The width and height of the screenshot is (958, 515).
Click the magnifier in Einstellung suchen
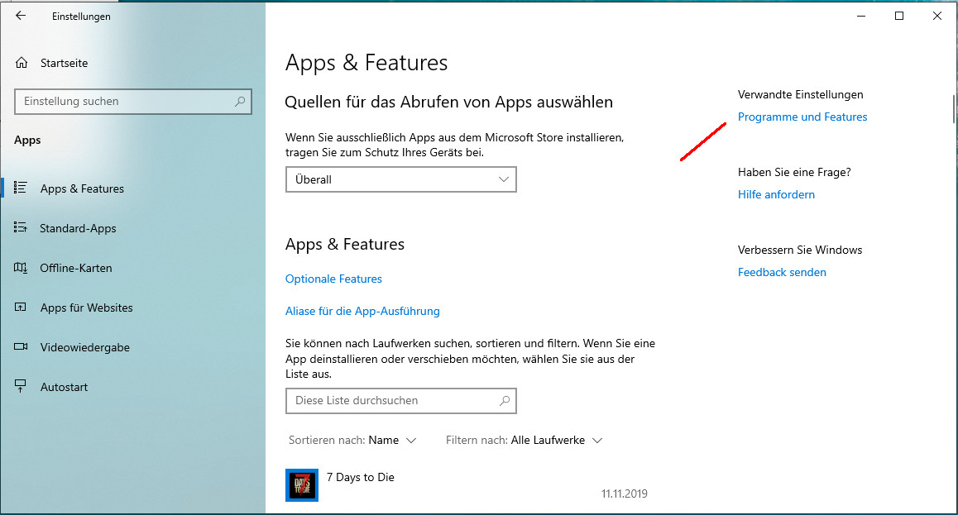coord(240,102)
